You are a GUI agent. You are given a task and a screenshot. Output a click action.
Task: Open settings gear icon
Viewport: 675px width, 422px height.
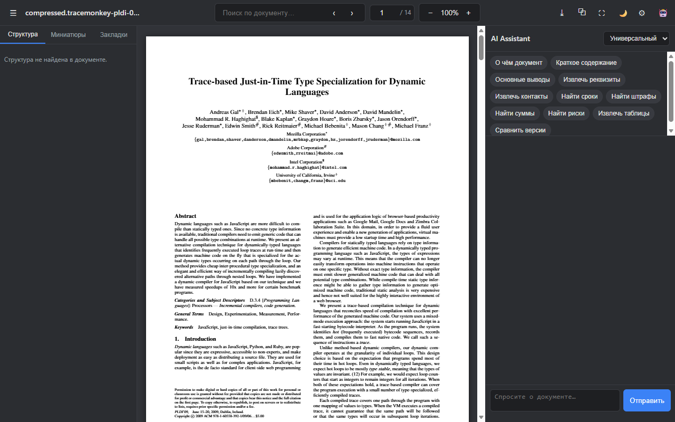point(642,13)
